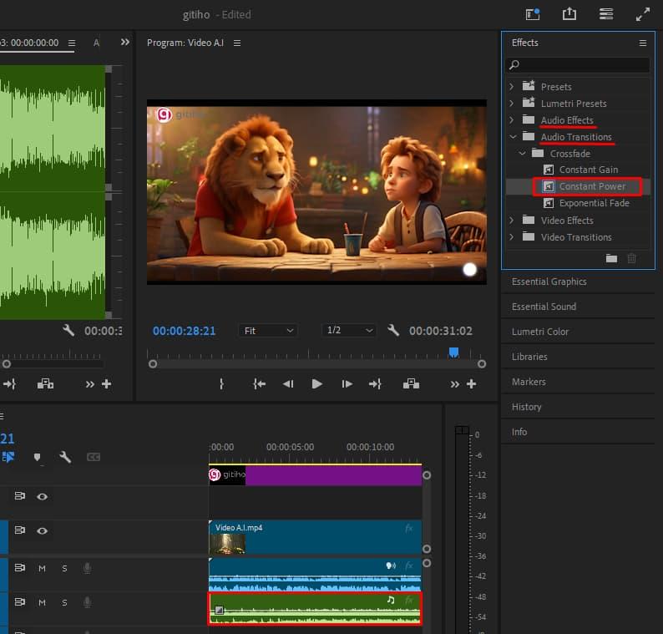Open the 1/2 playback resolution dropdown
Image resolution: width=663 pixels, height=634 pixels.
pyautogui.click(x=348, y=331)
